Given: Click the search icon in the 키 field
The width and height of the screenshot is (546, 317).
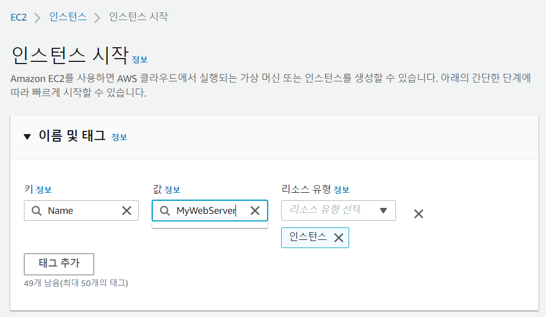Looking at the screenshot, I should click(36, 211).
